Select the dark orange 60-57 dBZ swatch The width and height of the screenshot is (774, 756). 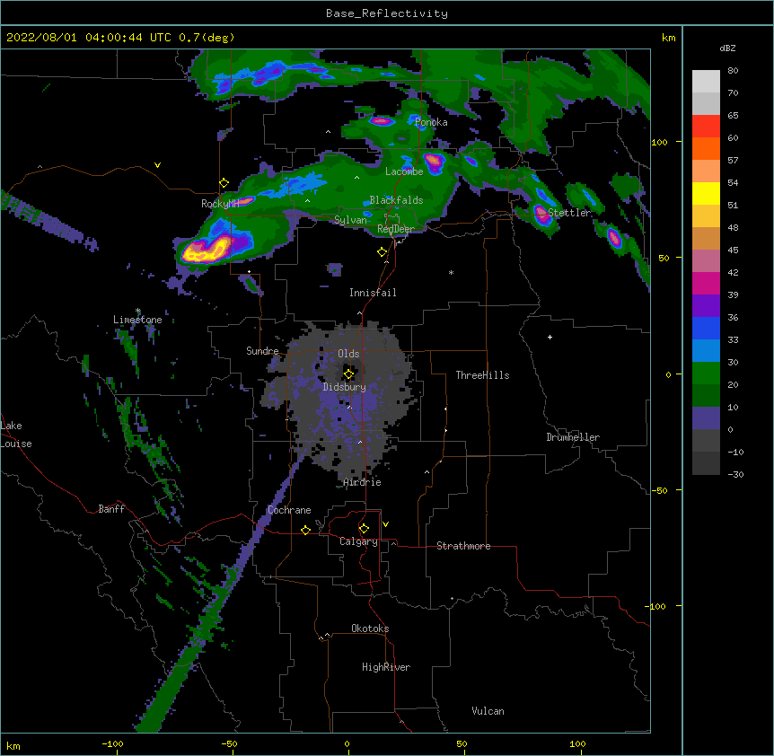(706, 148)
